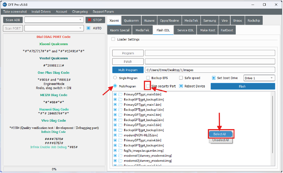Select the Single Program radio button
Screen dimensions: 283x173
coord(115,77)
